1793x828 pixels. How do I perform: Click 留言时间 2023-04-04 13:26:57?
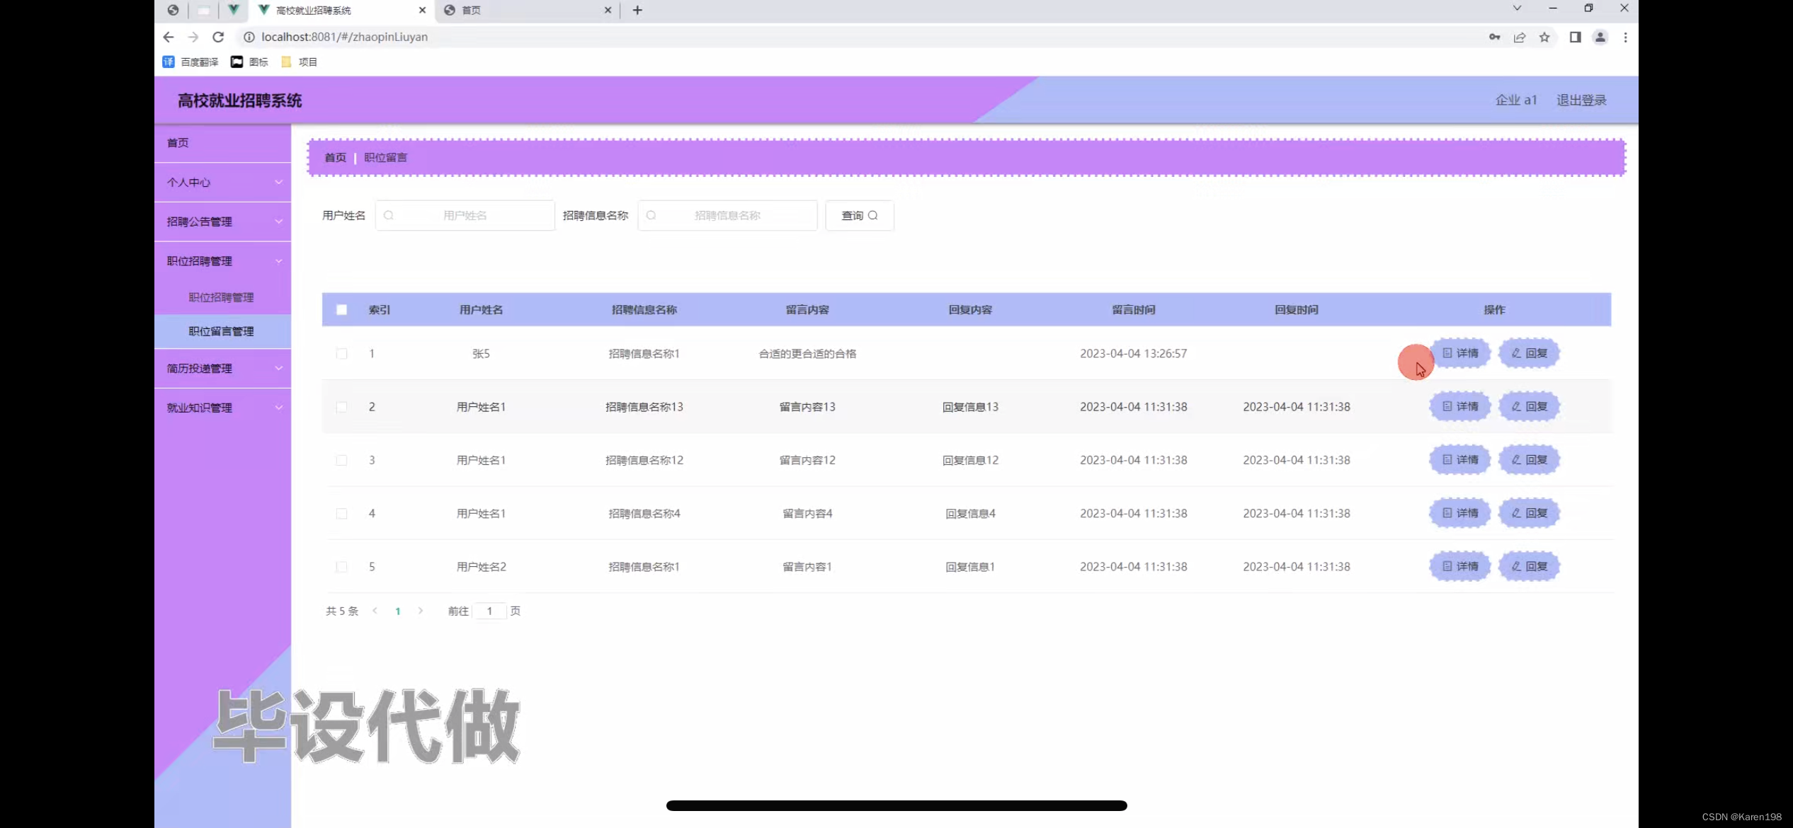click(x=1133, y=353)
